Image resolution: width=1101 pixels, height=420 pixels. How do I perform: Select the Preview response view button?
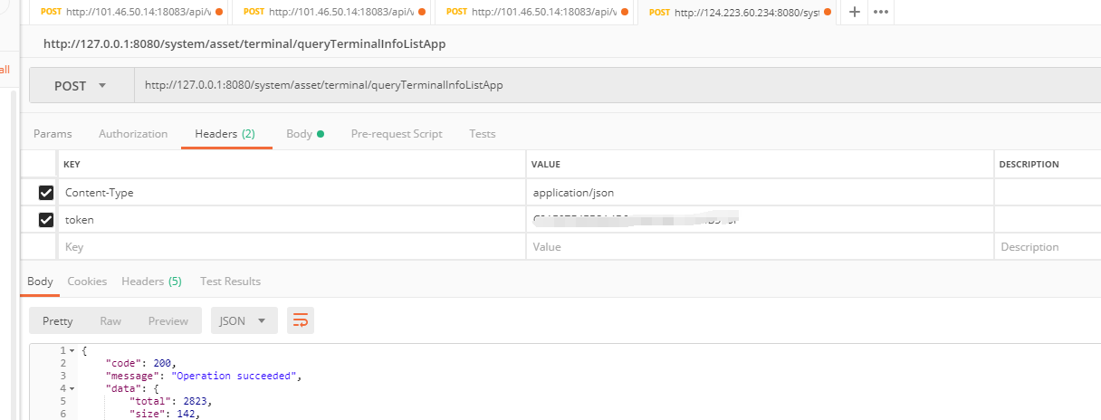168,320
